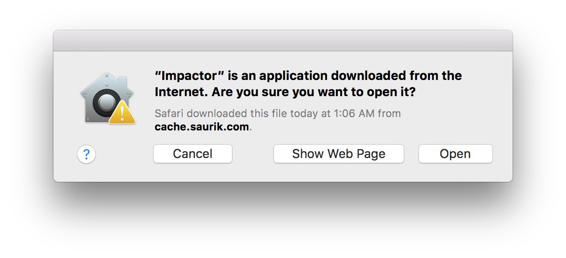Click the "Are you sure you want to open it?" text
The height and width of the screenshot is (258, 566).
click(314, 92)
